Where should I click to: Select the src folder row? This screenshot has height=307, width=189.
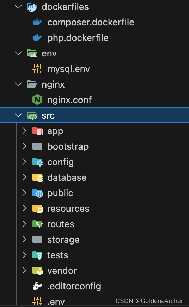94,115
